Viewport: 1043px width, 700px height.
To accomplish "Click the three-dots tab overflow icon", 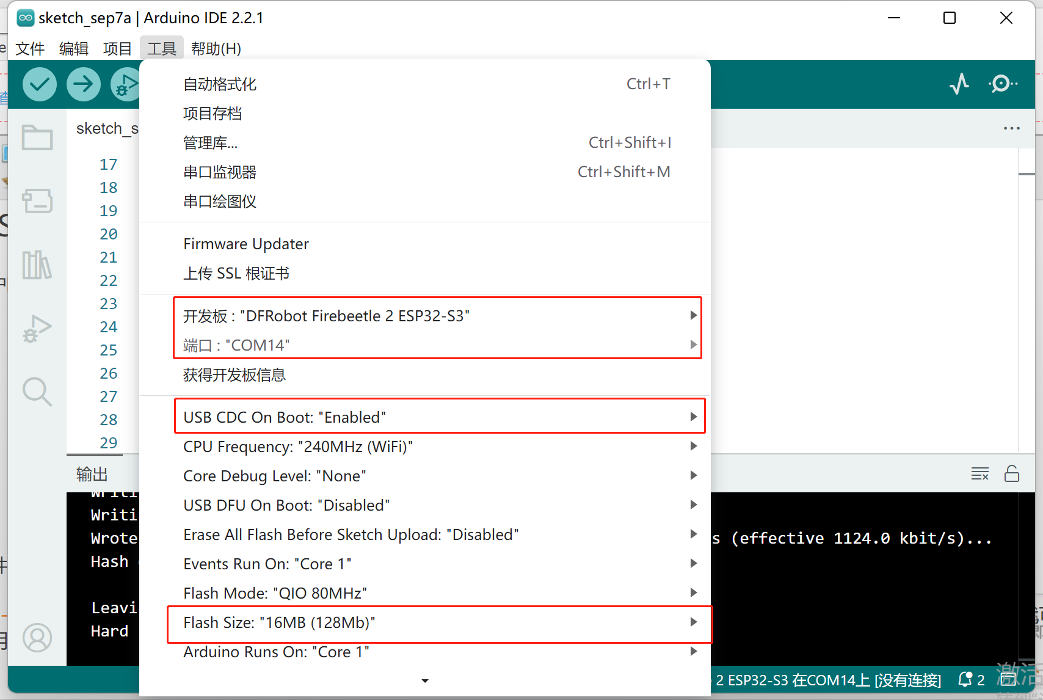I will [x=1012, y=128].
